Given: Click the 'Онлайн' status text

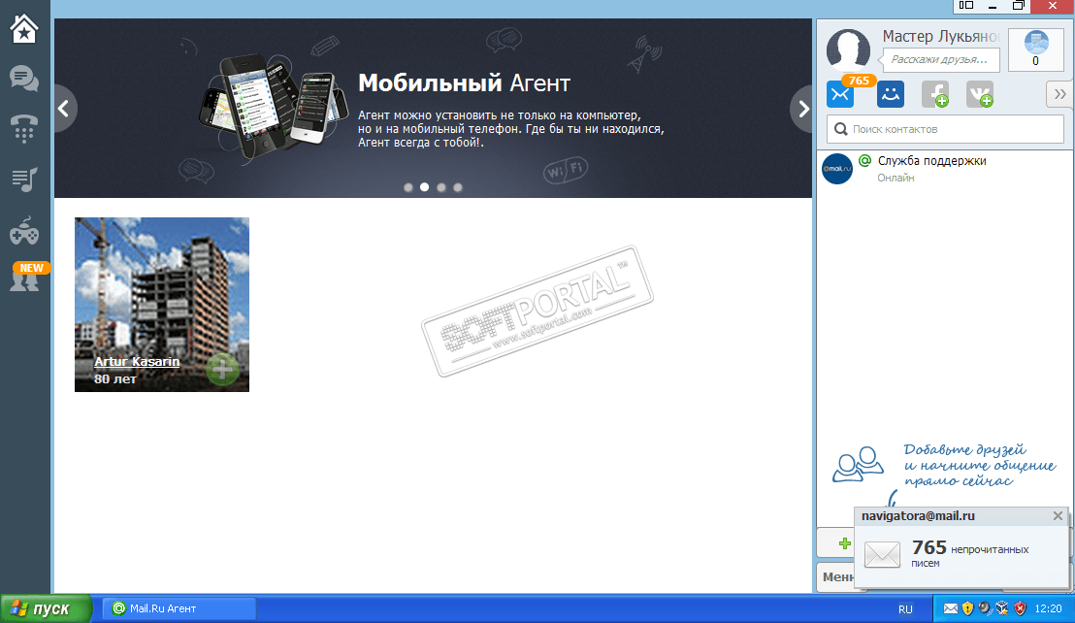Looking at the screenshot, I should pos(896,179).
